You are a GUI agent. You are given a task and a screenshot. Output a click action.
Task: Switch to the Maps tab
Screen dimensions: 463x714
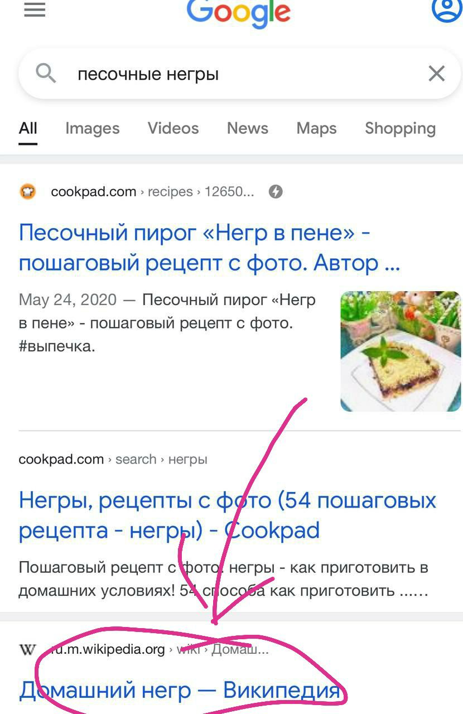click(x=317, y=128)
